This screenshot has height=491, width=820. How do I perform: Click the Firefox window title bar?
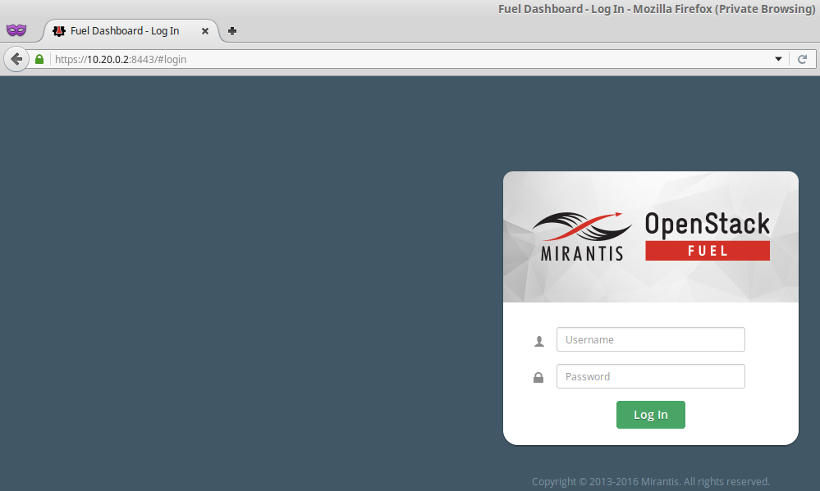coord(410,8)
